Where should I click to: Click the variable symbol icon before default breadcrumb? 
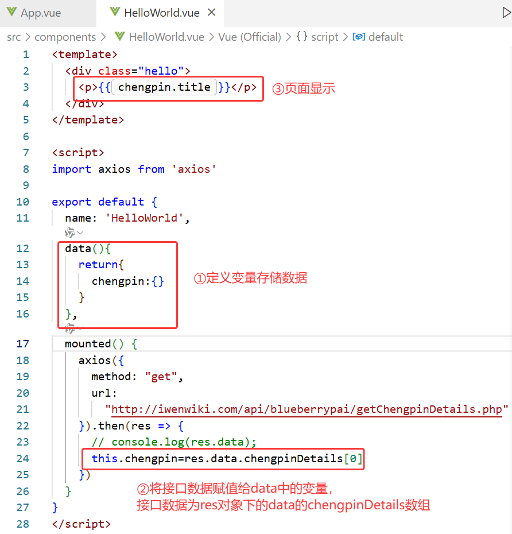point(359,36)
